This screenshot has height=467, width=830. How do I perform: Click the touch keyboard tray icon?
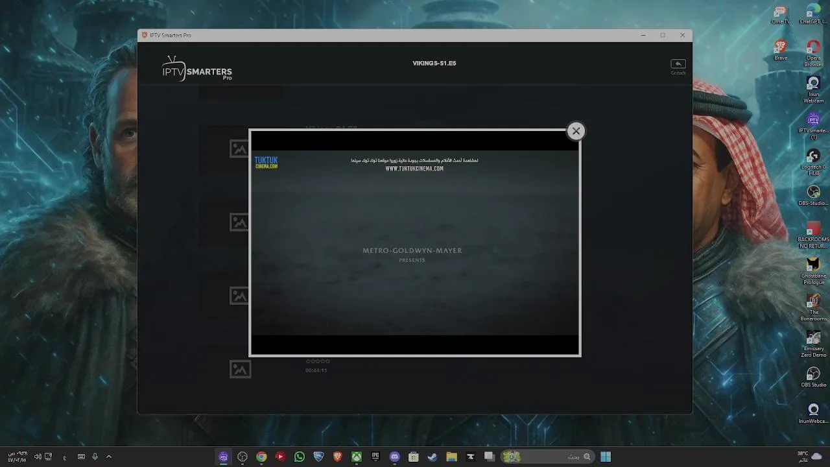pyautogui.click(x=81, y=457)
